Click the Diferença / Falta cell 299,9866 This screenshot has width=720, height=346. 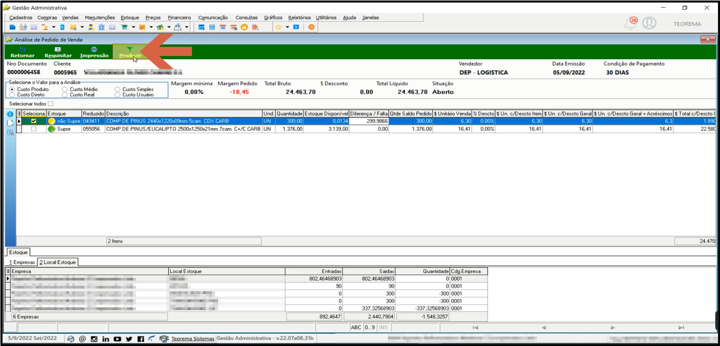(369, 121)
